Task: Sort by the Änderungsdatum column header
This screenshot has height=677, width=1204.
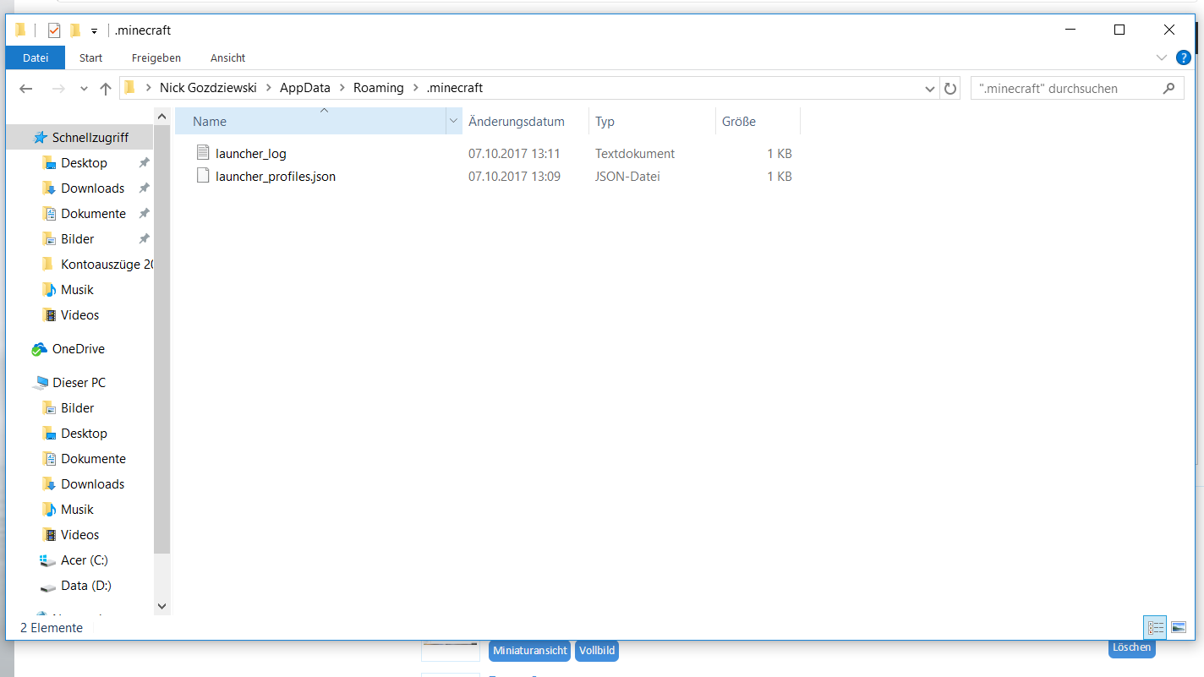Action: pos(517,122)
